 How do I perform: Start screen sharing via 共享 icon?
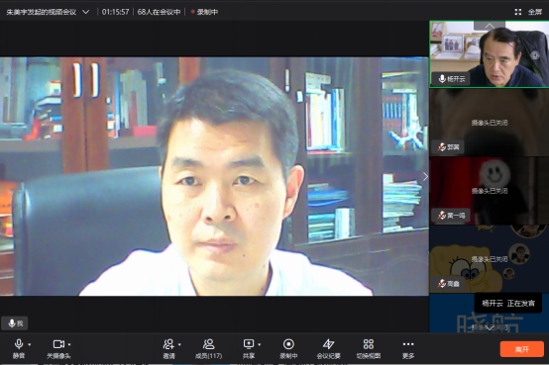(249, 348)
